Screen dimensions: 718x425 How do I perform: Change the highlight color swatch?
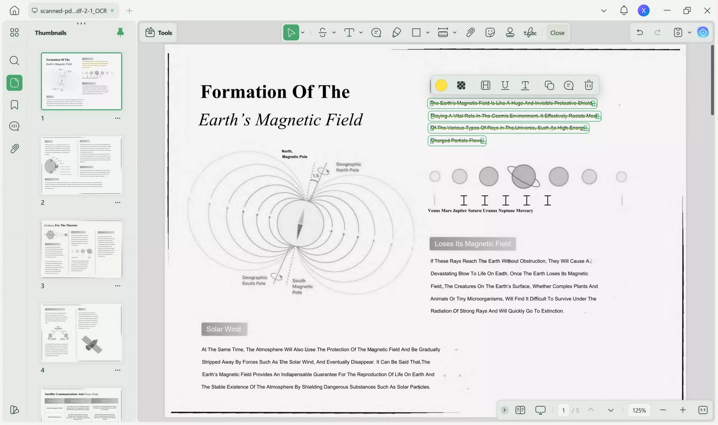click(441, 85)
